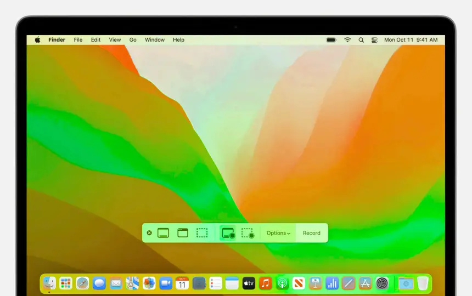
Task: Select Capture Entire Screen icon
Action: click(x=163, y=233)
